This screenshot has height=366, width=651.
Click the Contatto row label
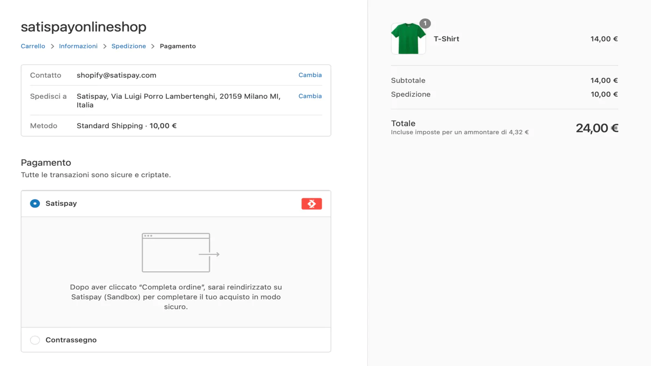(x=46, y=75)
